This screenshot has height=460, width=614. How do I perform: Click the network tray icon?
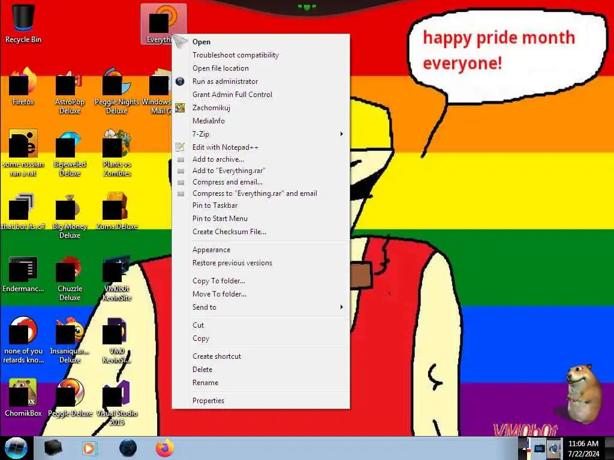tap(540, 448)
